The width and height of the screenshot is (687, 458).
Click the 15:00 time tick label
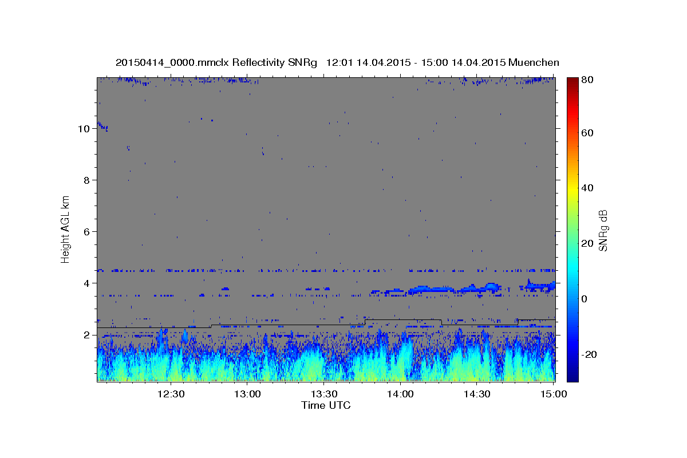[x=553, y=394]
